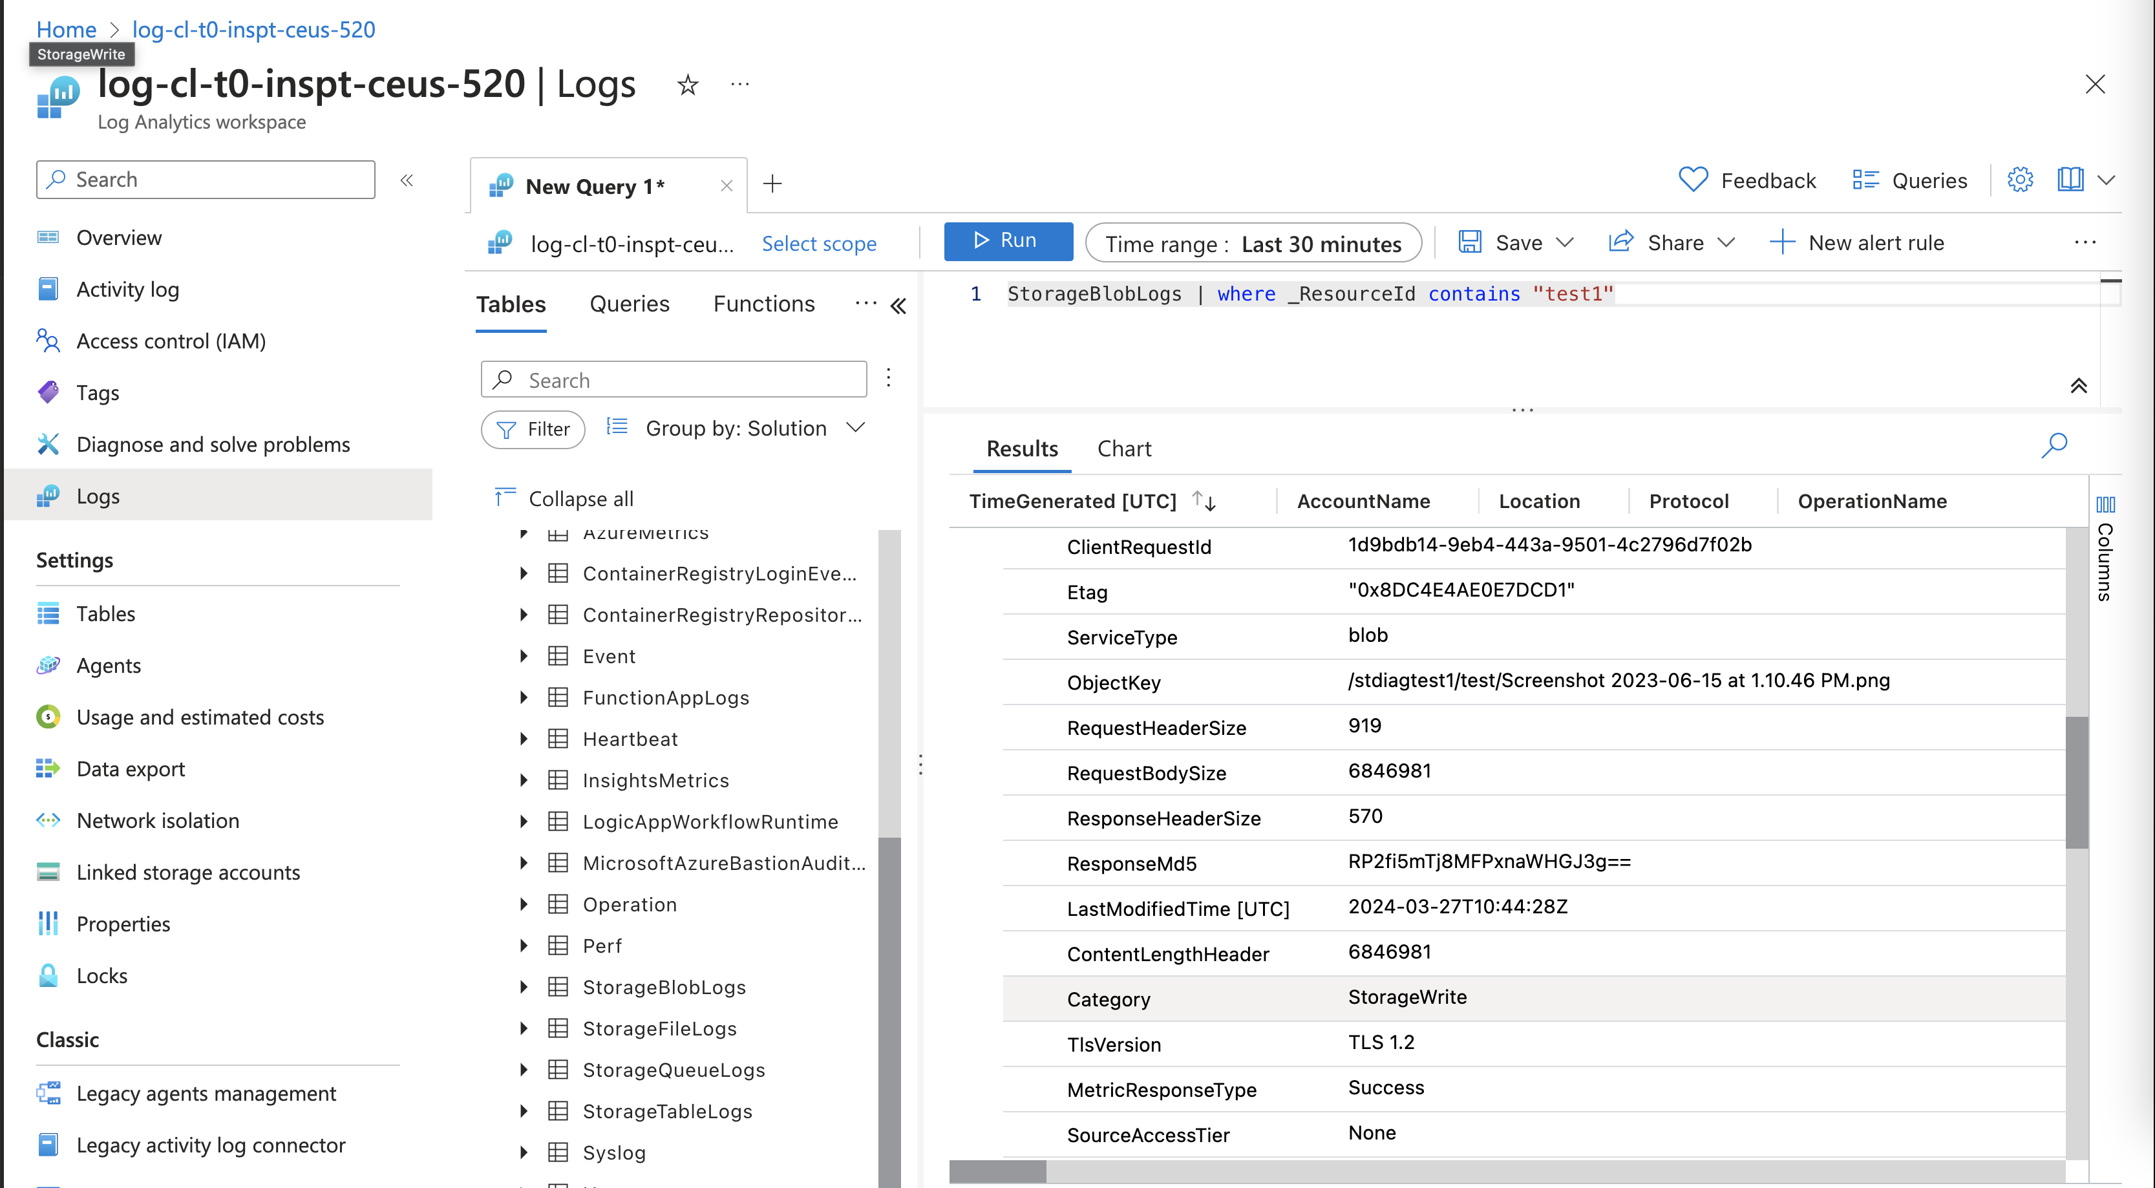Open the Filter button for tables
The image size is (2155, 1188).
click(533, 429)
